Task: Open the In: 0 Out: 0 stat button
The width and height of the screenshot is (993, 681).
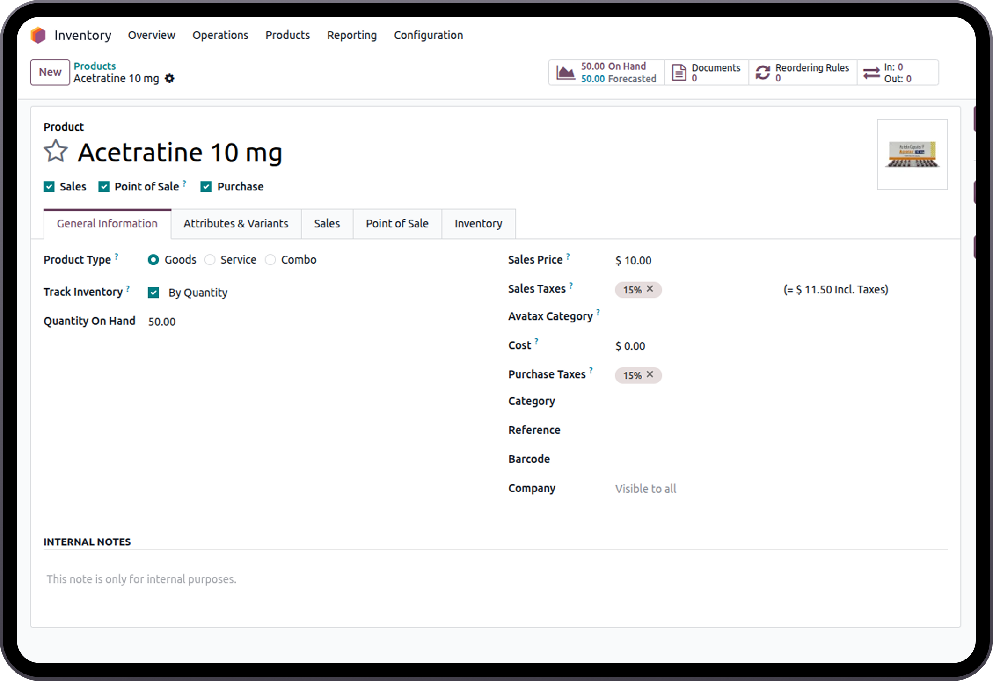Action: coord(898,73)
